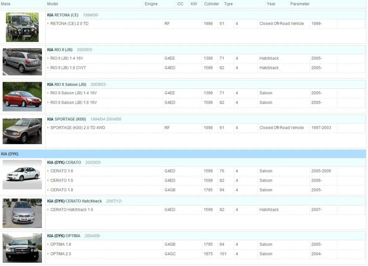
Task: Click the Parameter column header
Action: [300, 4]
